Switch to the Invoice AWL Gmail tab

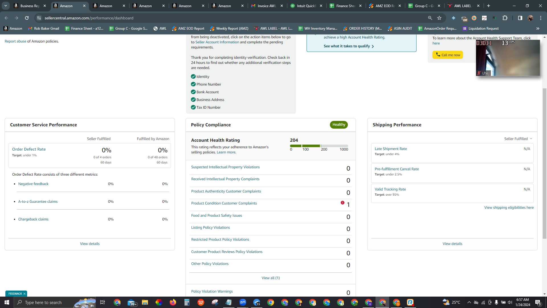coord(267,6)
